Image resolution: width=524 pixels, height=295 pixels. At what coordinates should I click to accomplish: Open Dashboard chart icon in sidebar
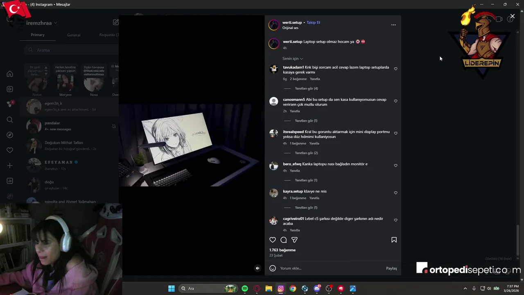coord(10,181)
